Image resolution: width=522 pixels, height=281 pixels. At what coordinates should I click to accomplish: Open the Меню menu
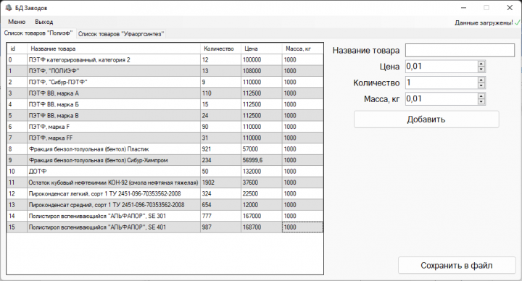click(x=17, y=22)
